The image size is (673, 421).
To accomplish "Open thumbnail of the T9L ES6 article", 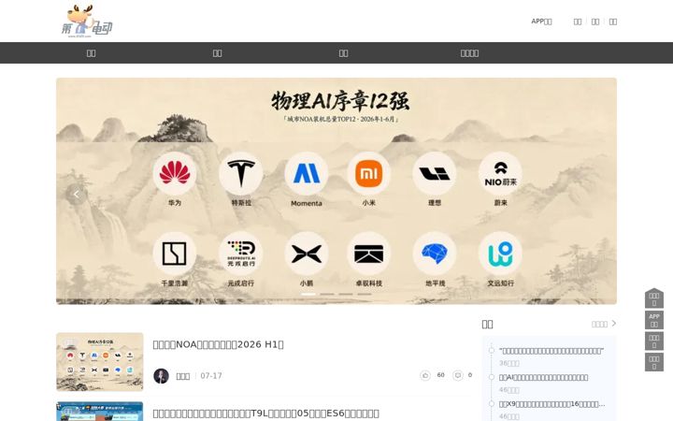I will [x=100, y=412].
